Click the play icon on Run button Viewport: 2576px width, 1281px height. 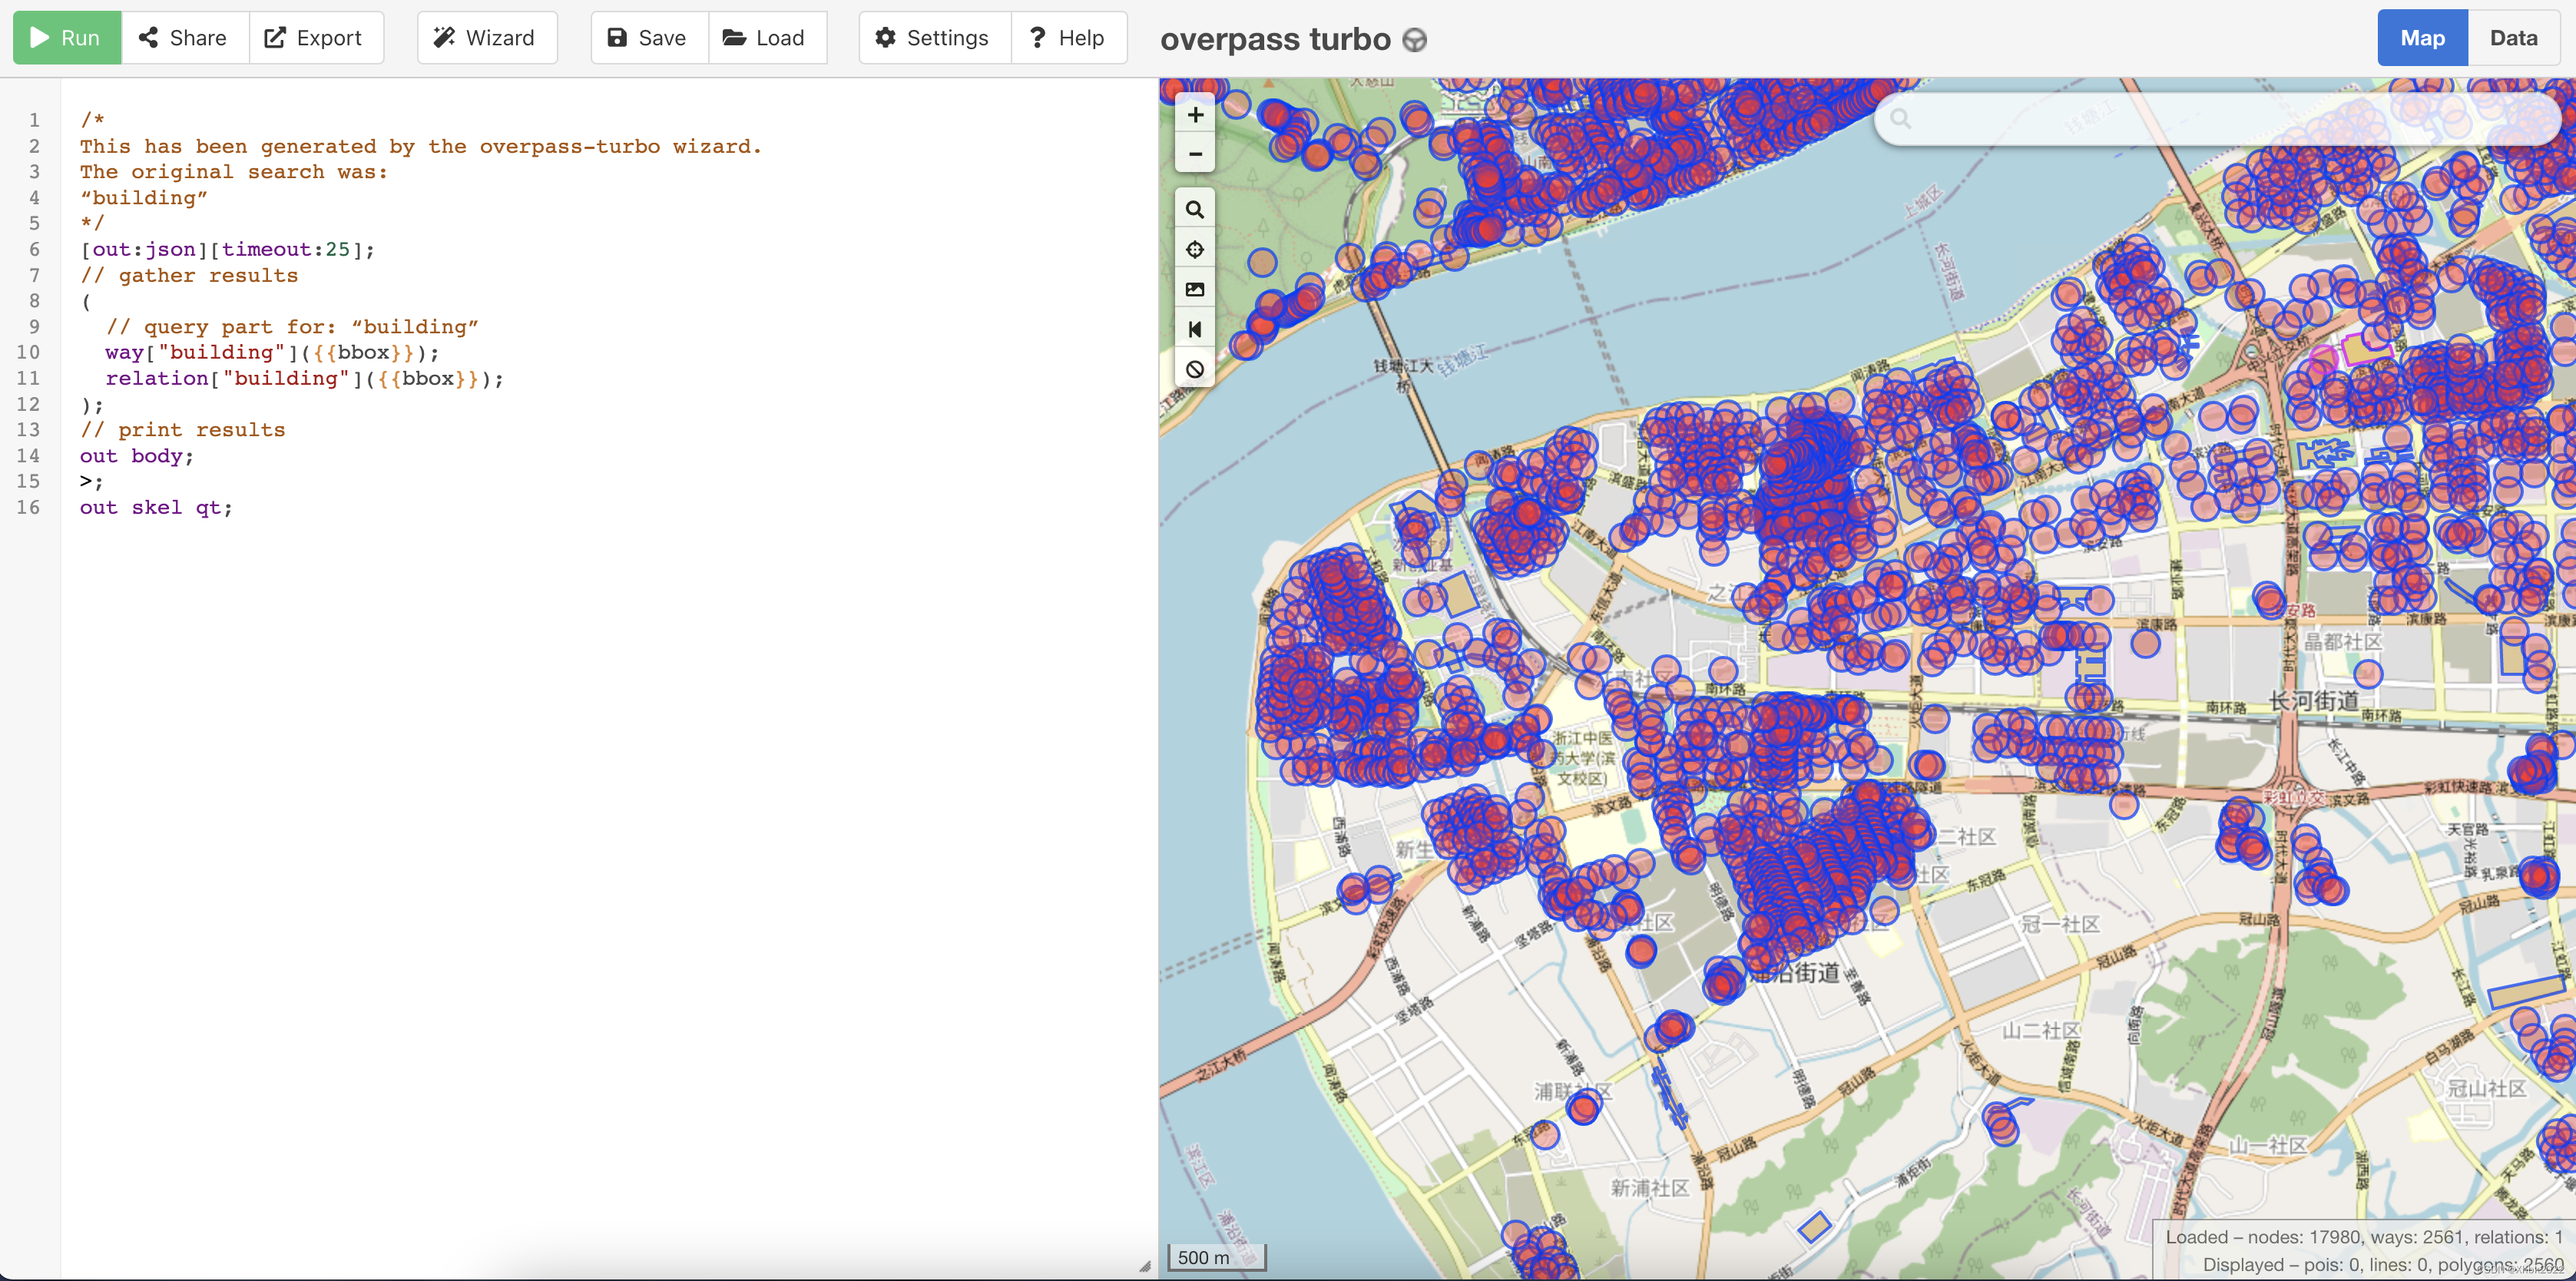(x=40, y=38)
